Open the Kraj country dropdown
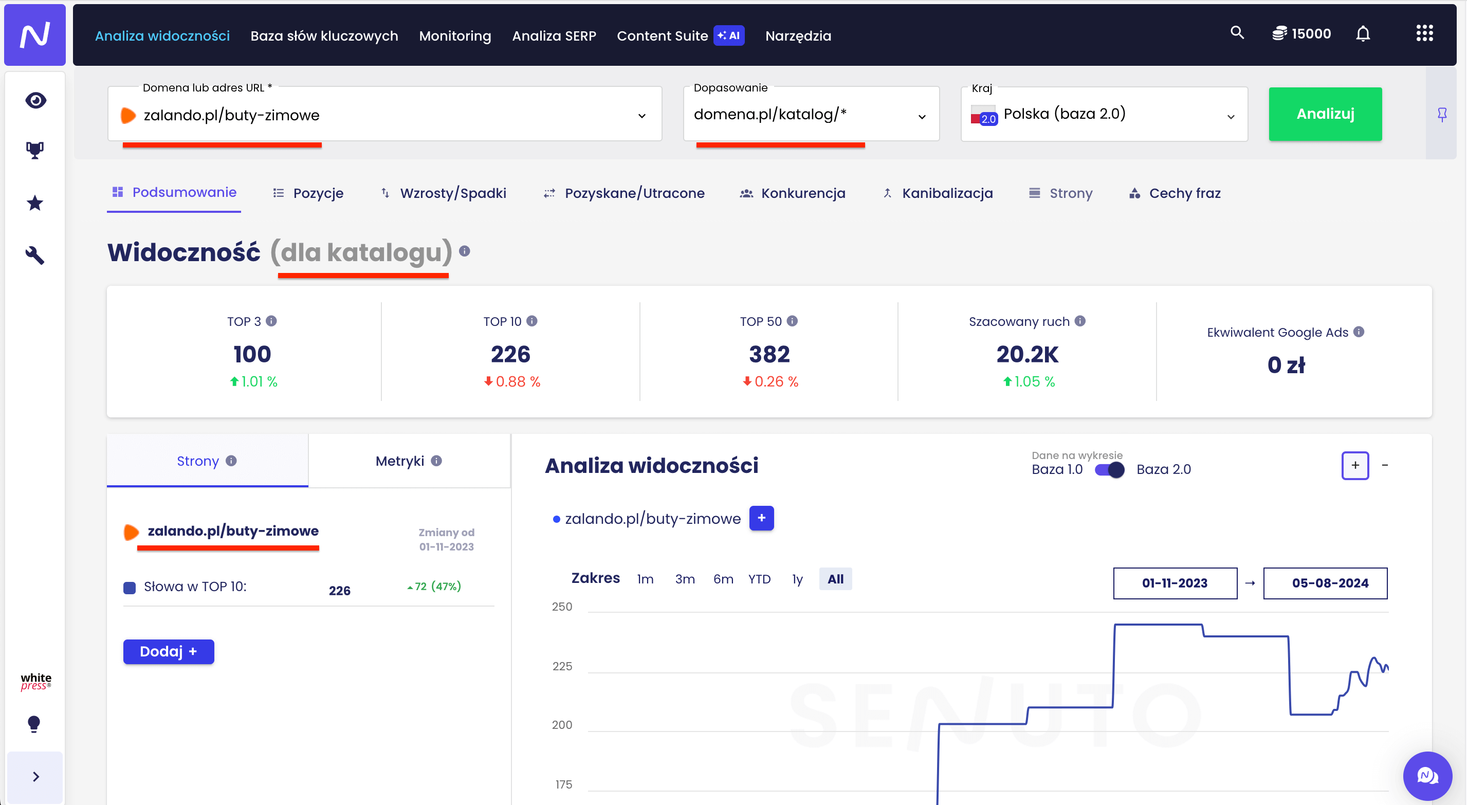This screenshot has width=1467, height=805. pyautogui.click(x=1231, y=116)
